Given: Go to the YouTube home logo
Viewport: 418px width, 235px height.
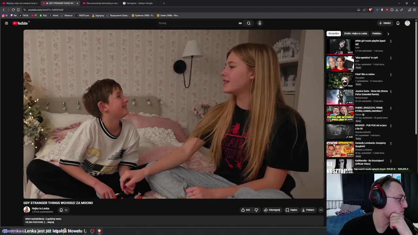Looking at the screenshot, I should 20,23.
